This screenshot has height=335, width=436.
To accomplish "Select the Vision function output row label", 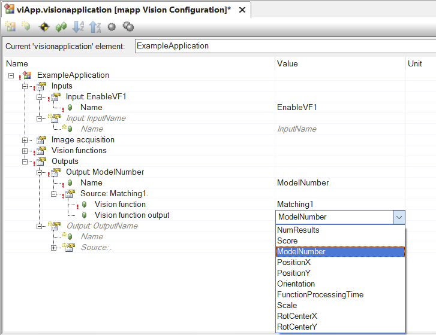I will click(x=132, y=215).
